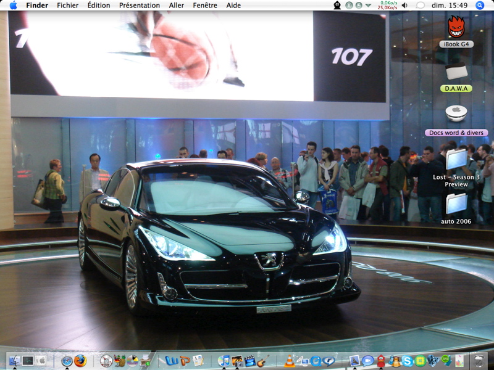Click the Spotlight search icon
The image size is (494, 370).
480,5
